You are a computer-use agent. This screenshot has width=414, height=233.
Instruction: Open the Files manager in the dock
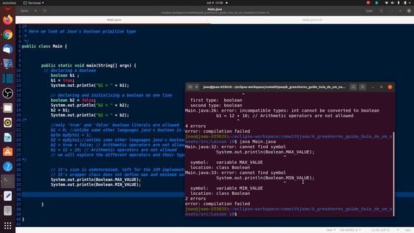coord(8,108)
